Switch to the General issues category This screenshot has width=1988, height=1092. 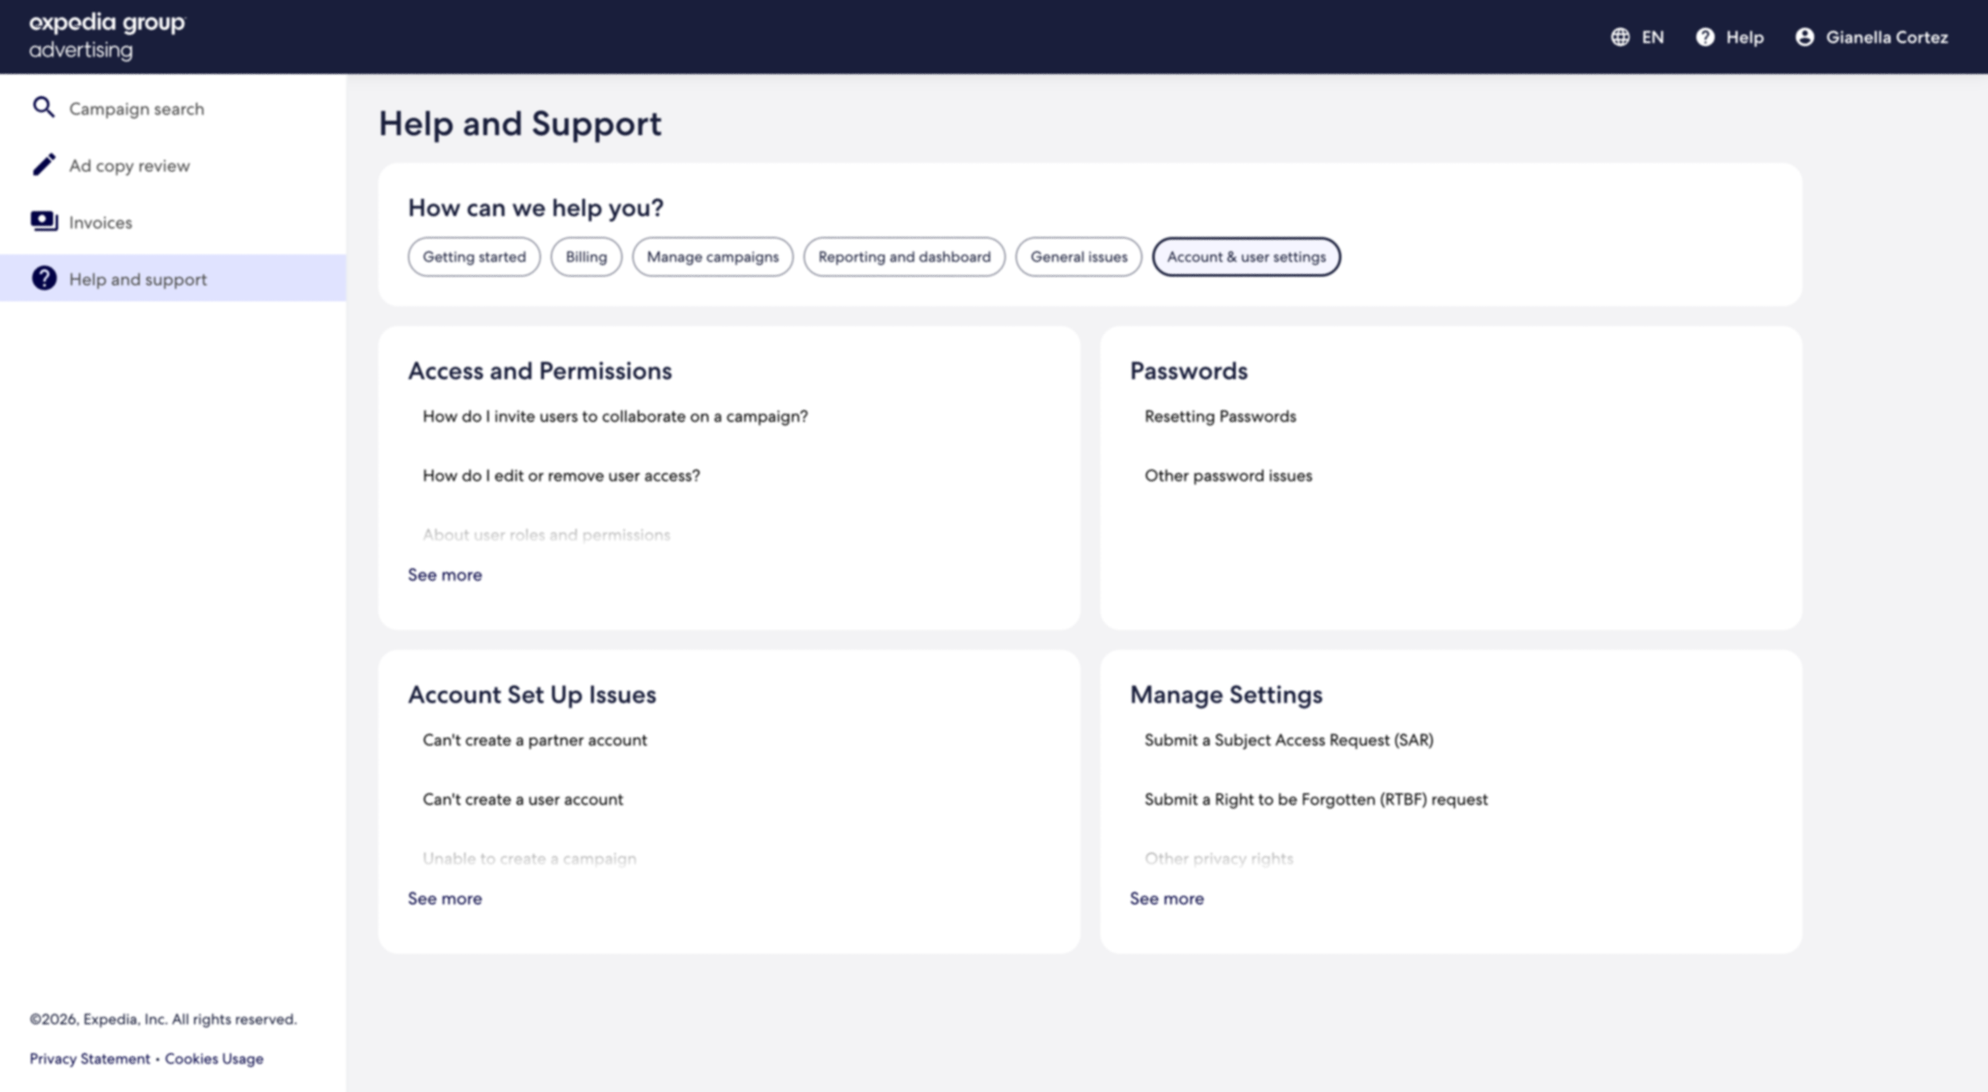click(1078, 257)
